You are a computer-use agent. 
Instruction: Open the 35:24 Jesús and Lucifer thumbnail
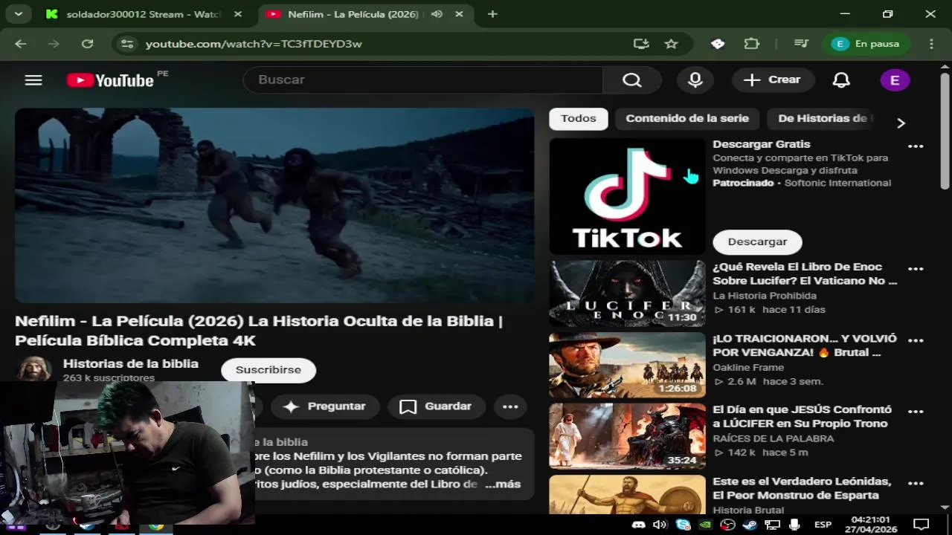pos(627,436)
